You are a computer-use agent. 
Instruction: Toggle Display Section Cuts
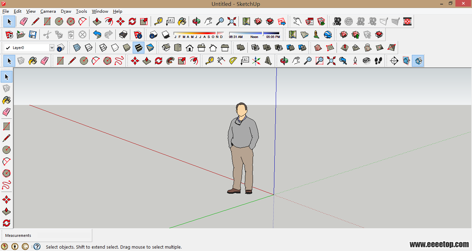pyautogui.click(x=418, y=61)
